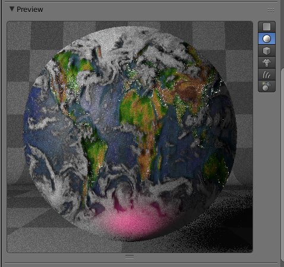Collapse the Preview panel triangle
The height and width of the screenshot is (267, 284).
point(12,9)
